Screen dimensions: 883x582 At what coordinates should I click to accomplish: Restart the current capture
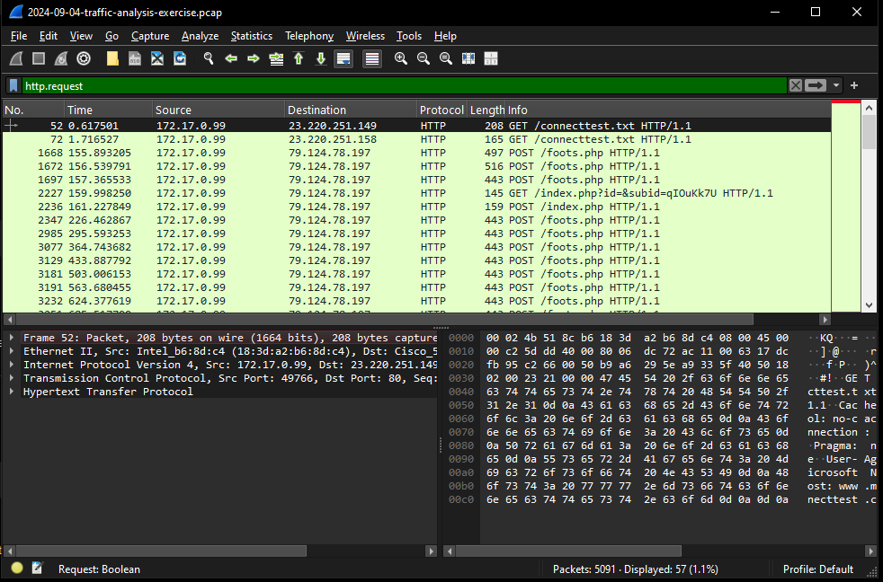[x=61, y=58]
